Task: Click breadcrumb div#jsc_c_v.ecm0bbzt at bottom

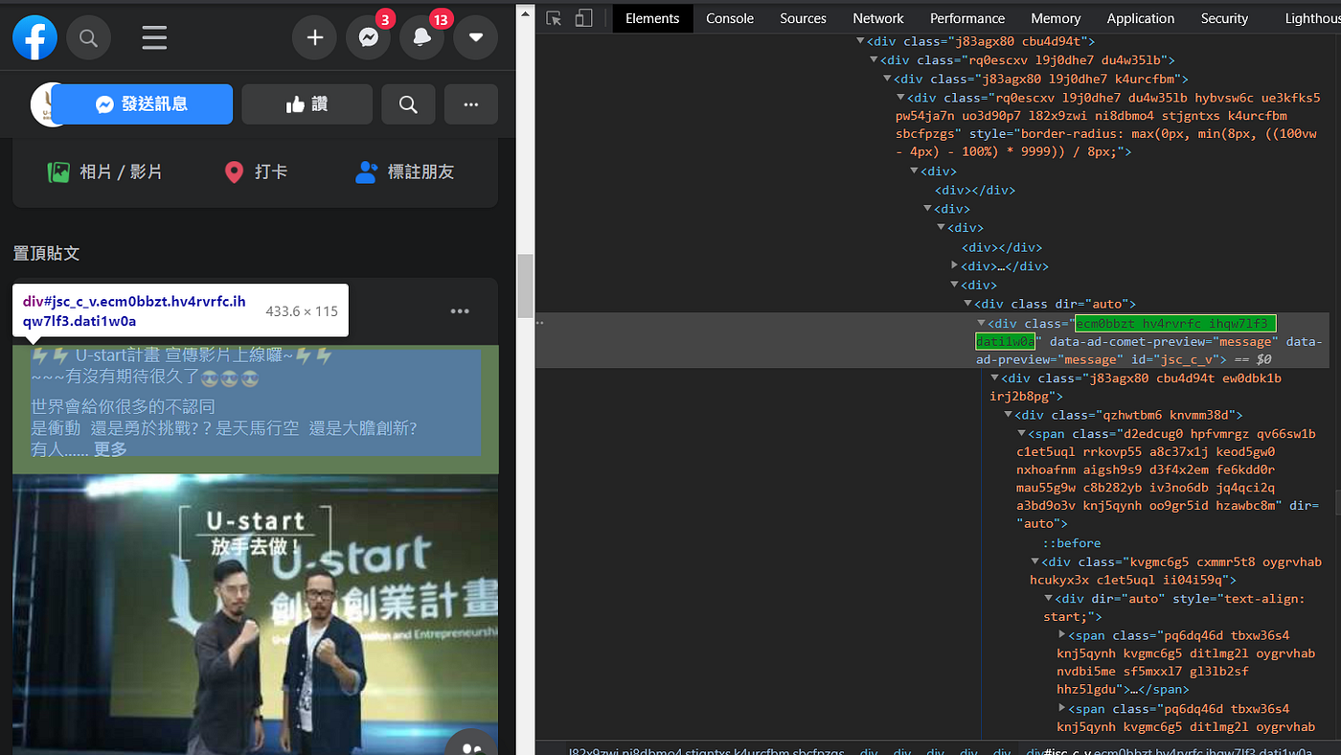Action: click(x=1170, y=751)
